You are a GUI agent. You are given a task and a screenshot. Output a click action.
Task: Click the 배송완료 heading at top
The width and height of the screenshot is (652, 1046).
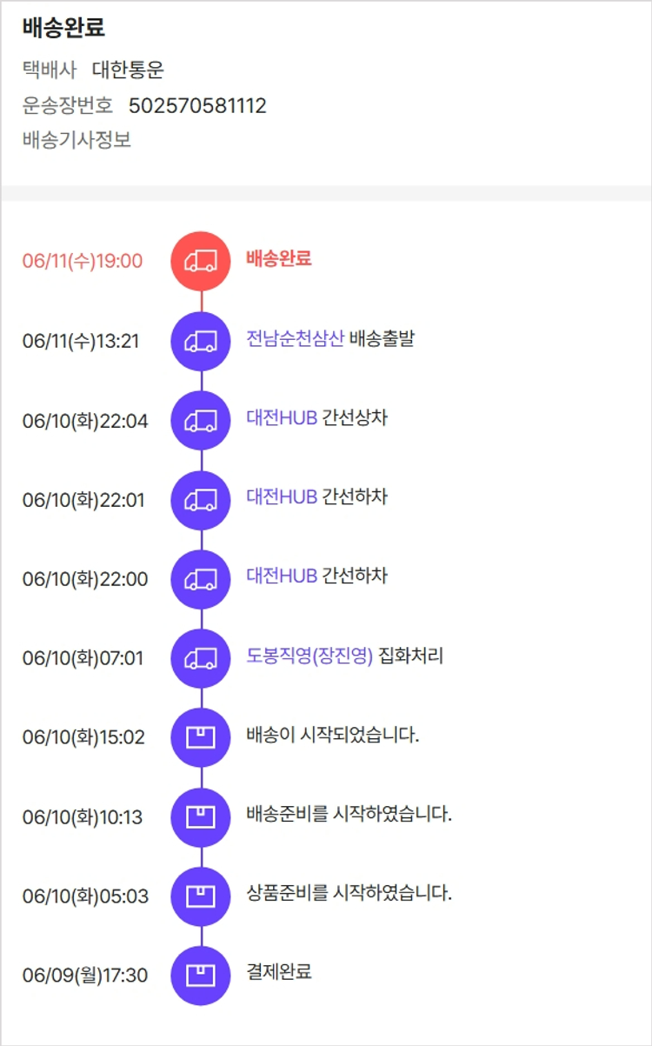click(63, 28)
